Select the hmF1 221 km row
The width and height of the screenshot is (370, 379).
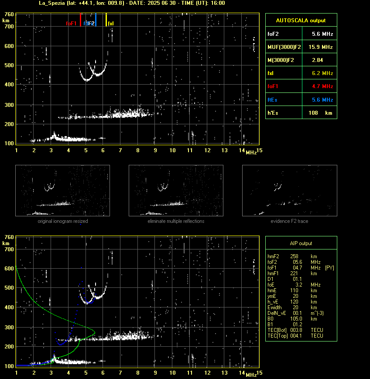pyautogui.click(x=292, y=273)
